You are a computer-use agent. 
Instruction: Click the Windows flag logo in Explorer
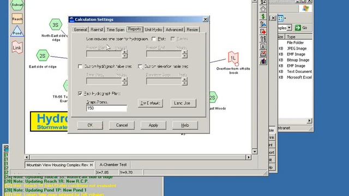point(305,9)
